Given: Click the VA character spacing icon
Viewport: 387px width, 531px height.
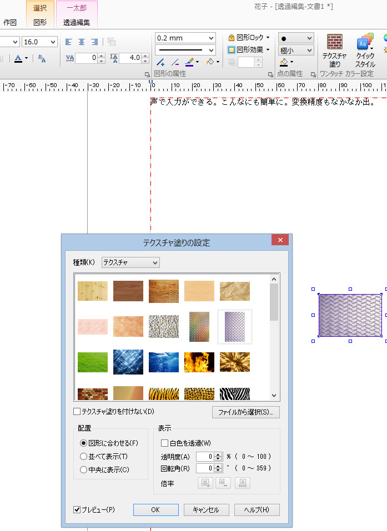Looking at the screenshot, I should (70, 58).
